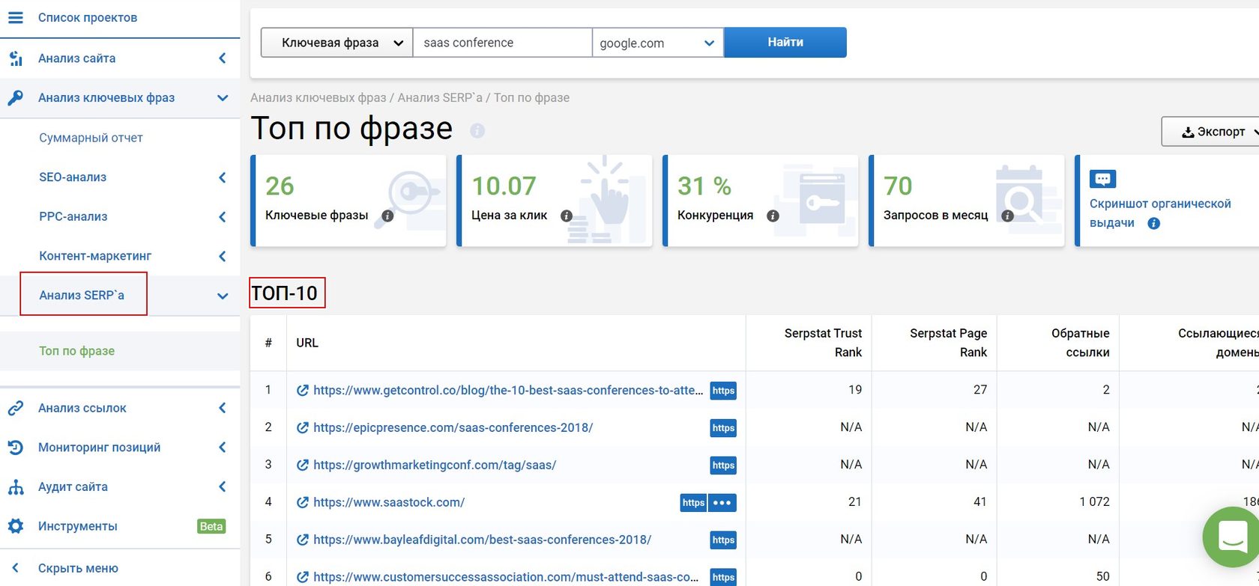
Task: Open external link icon for getcontrol.co row
Action: click(x=303, y=390)
